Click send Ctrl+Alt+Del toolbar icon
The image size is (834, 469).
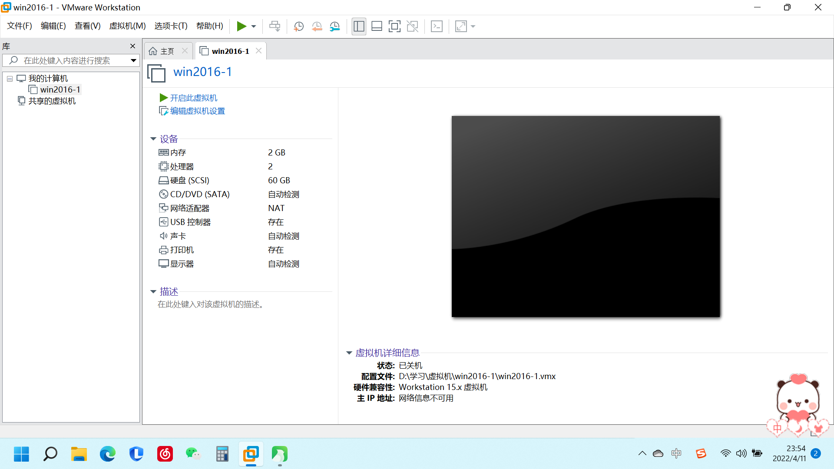[x=275, y=26]
